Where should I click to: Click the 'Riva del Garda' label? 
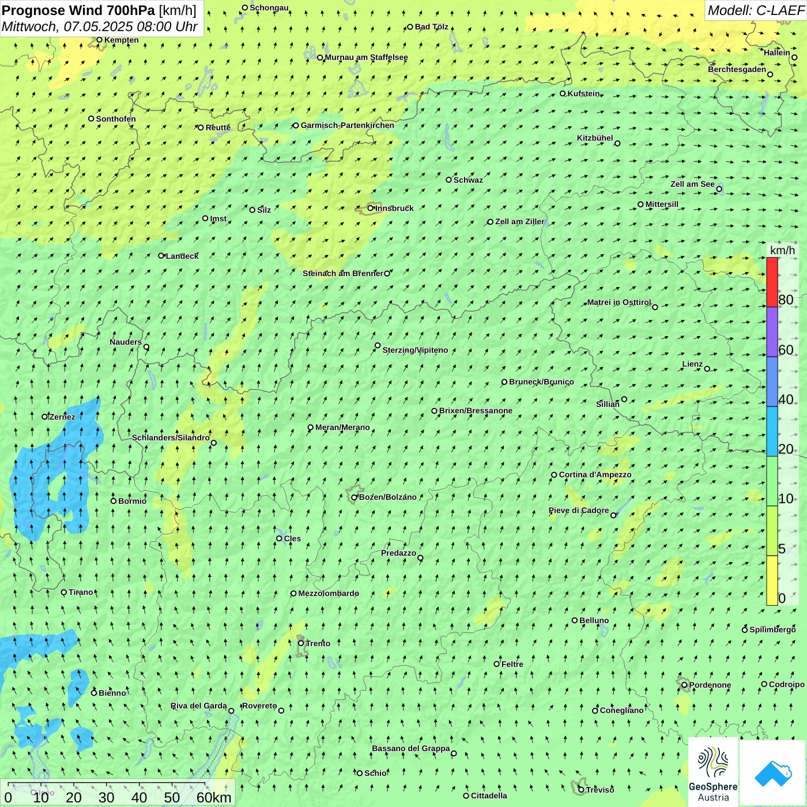point(199,706)
